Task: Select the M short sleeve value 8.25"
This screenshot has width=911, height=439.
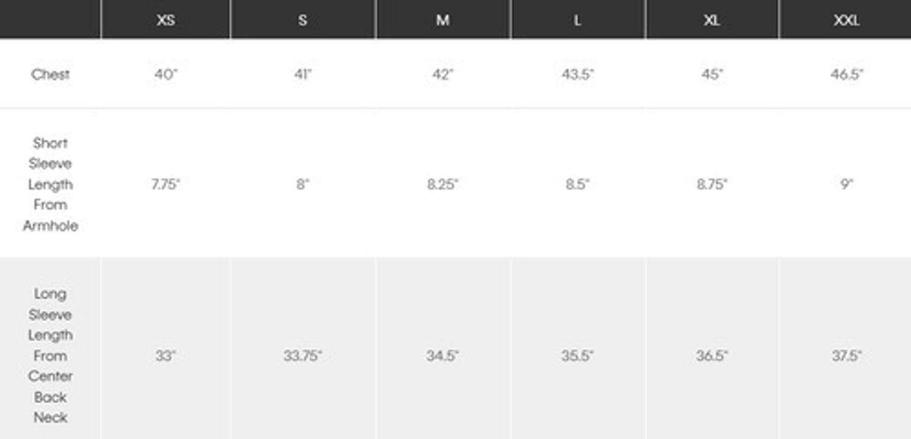Action: 443,184
